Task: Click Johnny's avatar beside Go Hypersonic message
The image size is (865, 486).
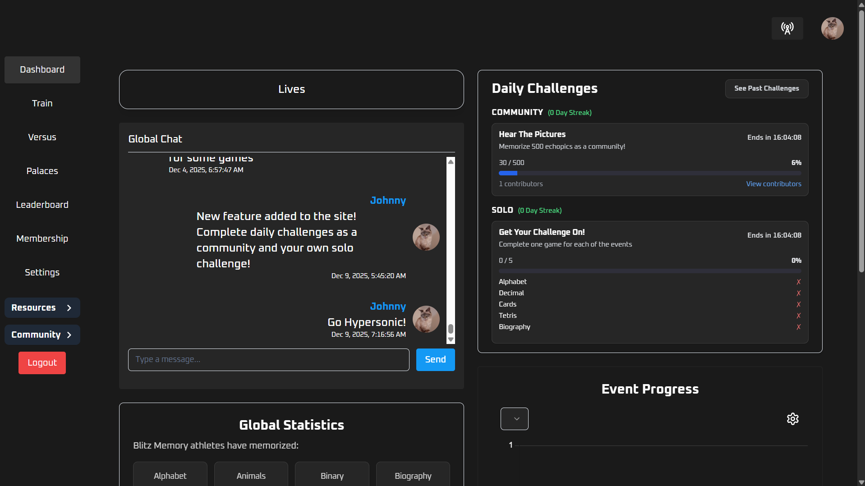Action: tap(426, 319)
